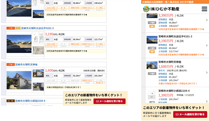Click 新築 tag on desktop 大迫北平4101-3 listing

point(18,28)
